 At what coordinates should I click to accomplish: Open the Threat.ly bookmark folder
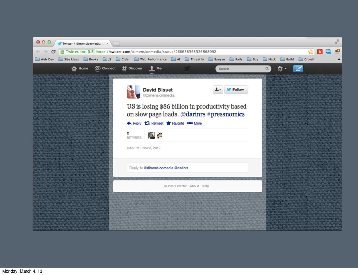tap(194, 59)
